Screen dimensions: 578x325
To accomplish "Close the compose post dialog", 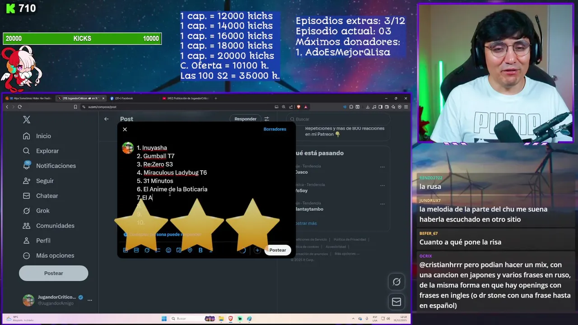I will 125,130.
